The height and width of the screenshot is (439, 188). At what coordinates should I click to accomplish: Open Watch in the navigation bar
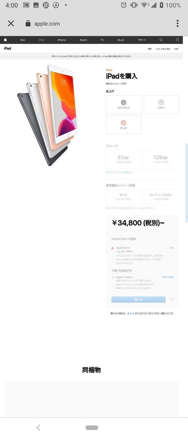point(83,40)
